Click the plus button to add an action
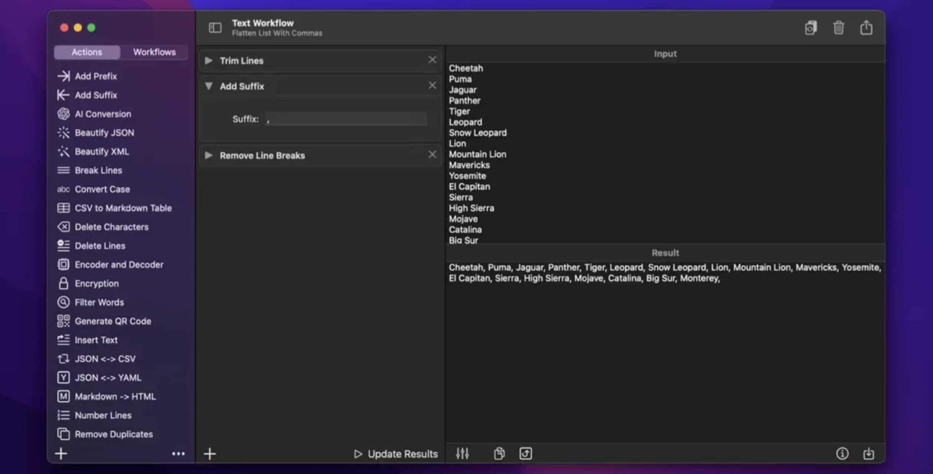This screenshot has height=474, width=933. 210,453
